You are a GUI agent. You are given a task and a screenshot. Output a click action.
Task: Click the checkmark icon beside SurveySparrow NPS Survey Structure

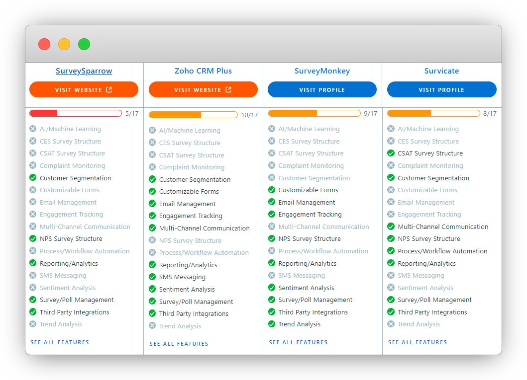coord(33,239)
